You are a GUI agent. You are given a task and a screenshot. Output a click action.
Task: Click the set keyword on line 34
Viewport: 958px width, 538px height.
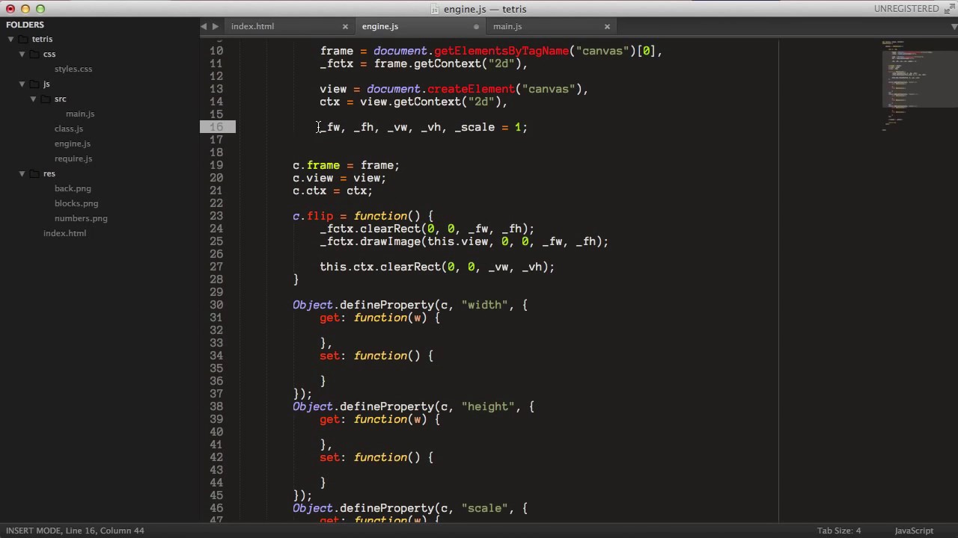[x=329, y=356]
